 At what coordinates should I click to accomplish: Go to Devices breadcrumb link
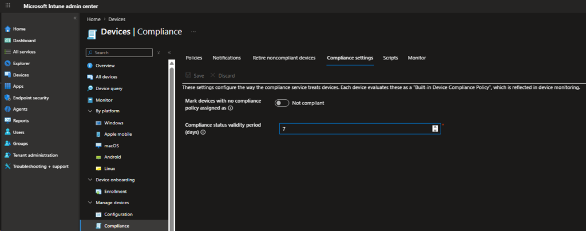[x=117, y=19]
